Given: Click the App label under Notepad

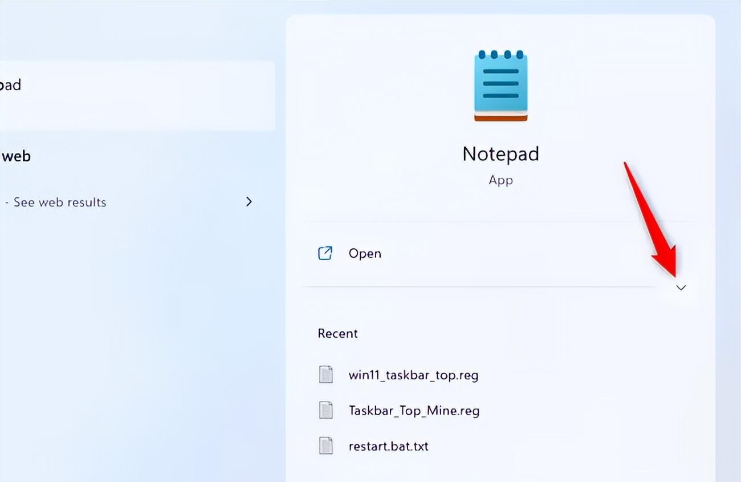Looking at the screenshot, I should [500, 180].
